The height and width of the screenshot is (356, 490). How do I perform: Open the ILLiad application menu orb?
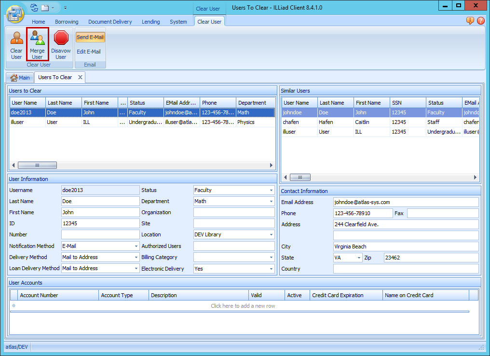(14, 14)
